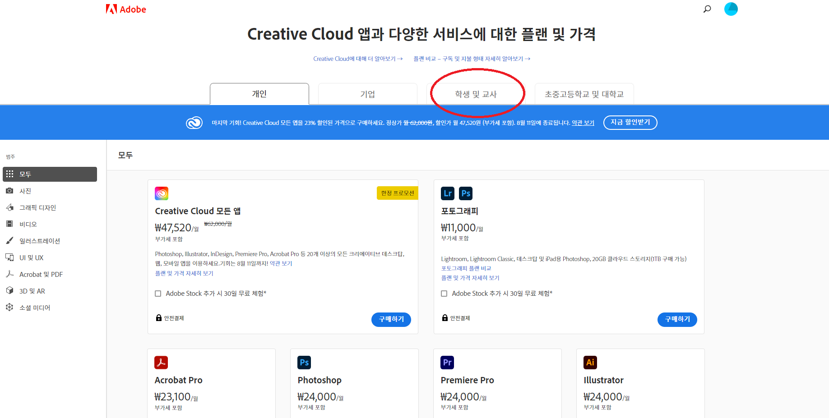
Task: Open 포토그래피 플랜 비교 link
Action: point(466,268)
